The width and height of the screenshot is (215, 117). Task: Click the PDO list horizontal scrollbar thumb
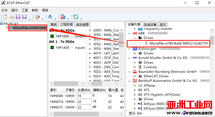[66, 83]
